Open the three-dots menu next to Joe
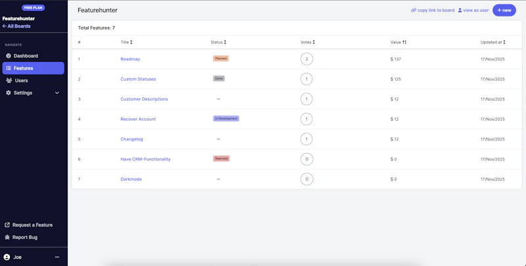 57,257
